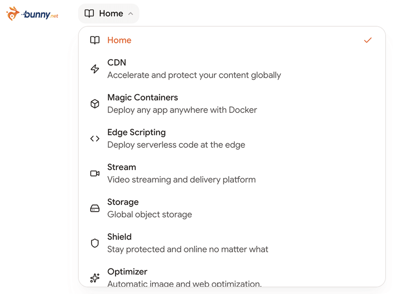
Task: Click the lightning bolt CDN icon
Action: [x=95, y=69]
